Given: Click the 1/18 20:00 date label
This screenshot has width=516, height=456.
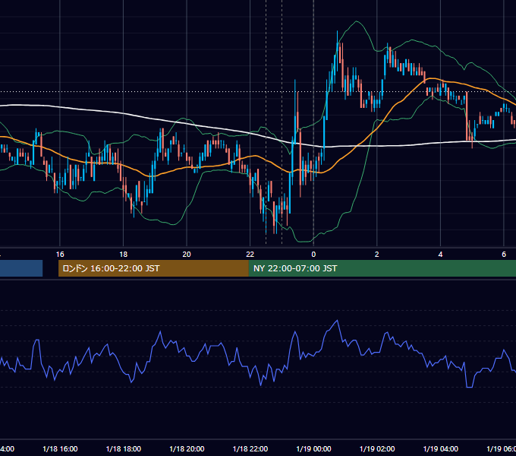Looking at the screenshot, I should [187, 449].
